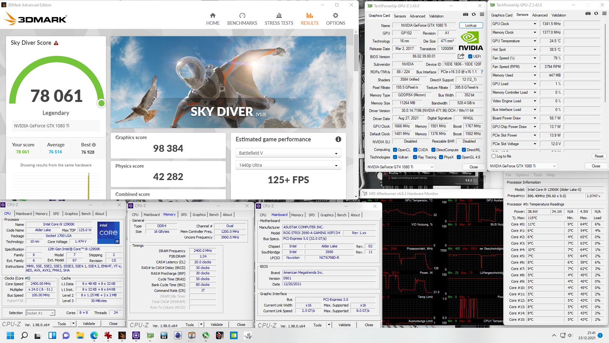This screenshot has height=343, width=609.
Task: Toggle the CUDA checkbox in GPU-Z
Action: [x=415, y=150]
